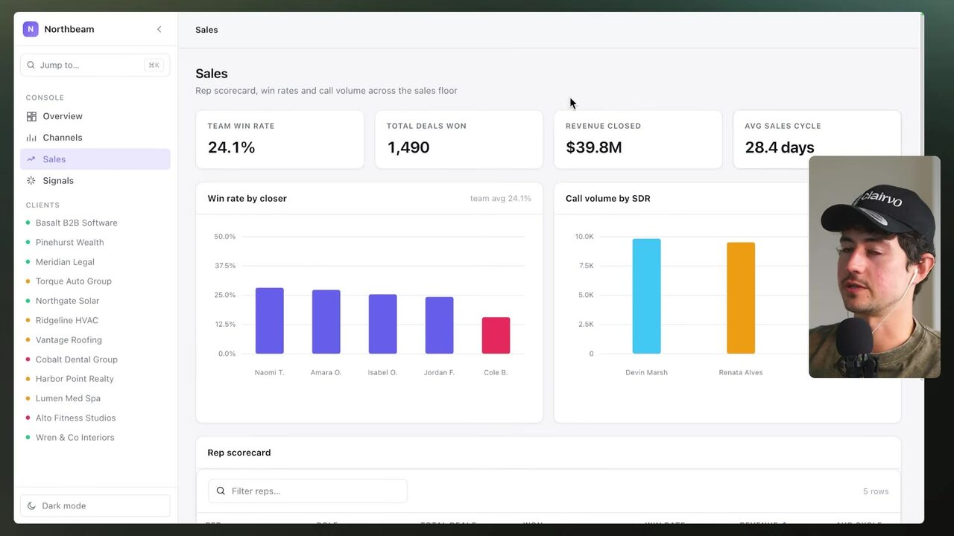Screen dimensions: 954x536
Task: Click the Filter reps input field
Action: [308, 491]
